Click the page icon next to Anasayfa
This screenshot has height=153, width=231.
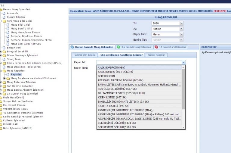(4, 13)
